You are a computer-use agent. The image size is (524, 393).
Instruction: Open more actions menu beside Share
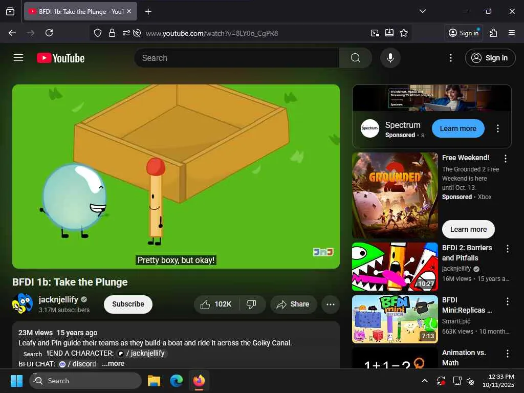[330, 304]
